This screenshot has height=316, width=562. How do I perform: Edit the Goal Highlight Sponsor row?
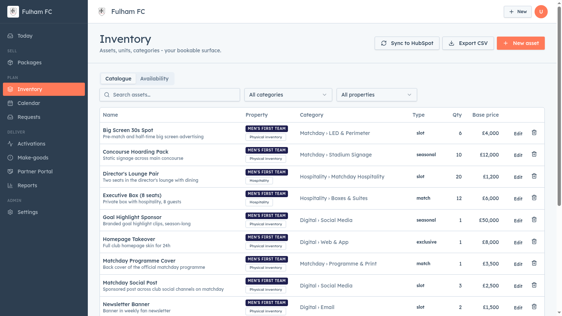pos(518,221)
